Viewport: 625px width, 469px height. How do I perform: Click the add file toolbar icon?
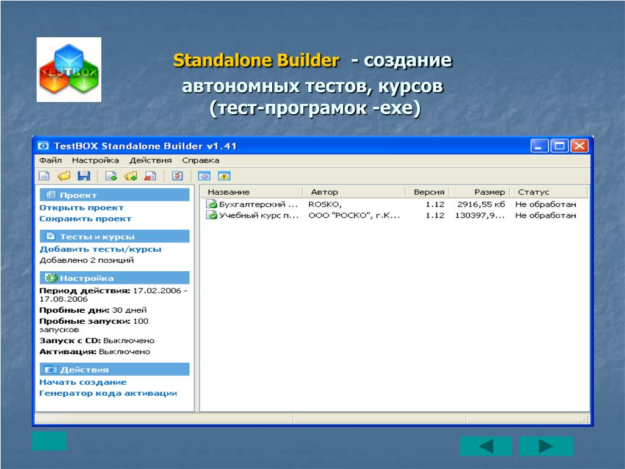(111, 176)
